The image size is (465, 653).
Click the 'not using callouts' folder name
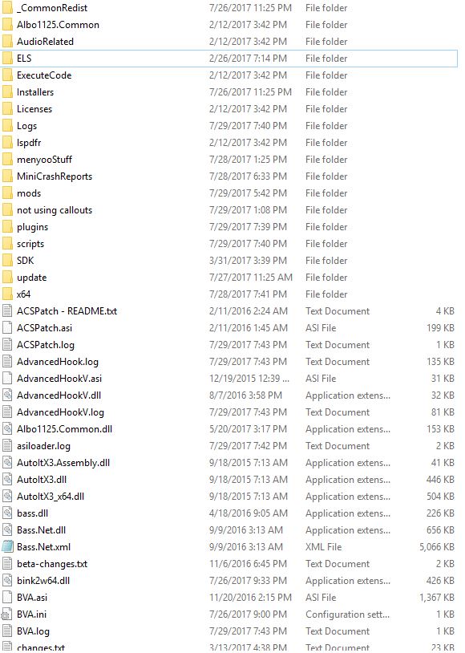pyautogui.click(x=55, y=210)
